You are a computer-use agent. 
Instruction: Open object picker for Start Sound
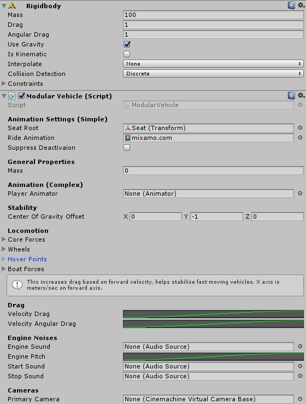(300, 366)
